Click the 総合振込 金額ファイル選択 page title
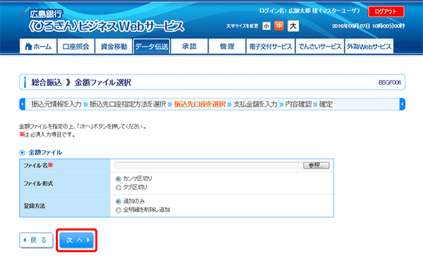 click(x=81, y=82)
